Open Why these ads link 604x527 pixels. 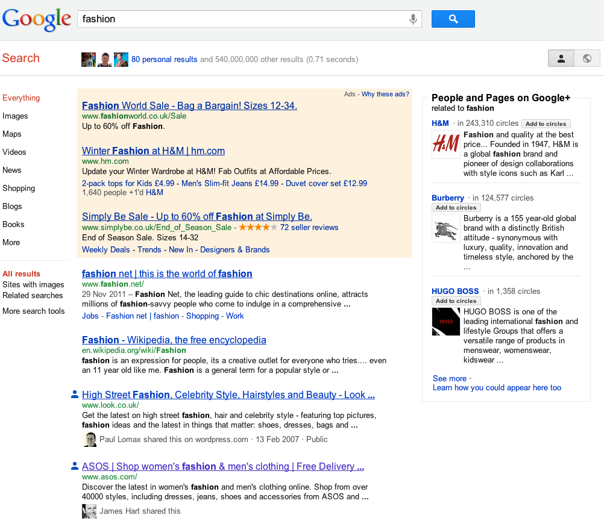(x=385, y=94)
